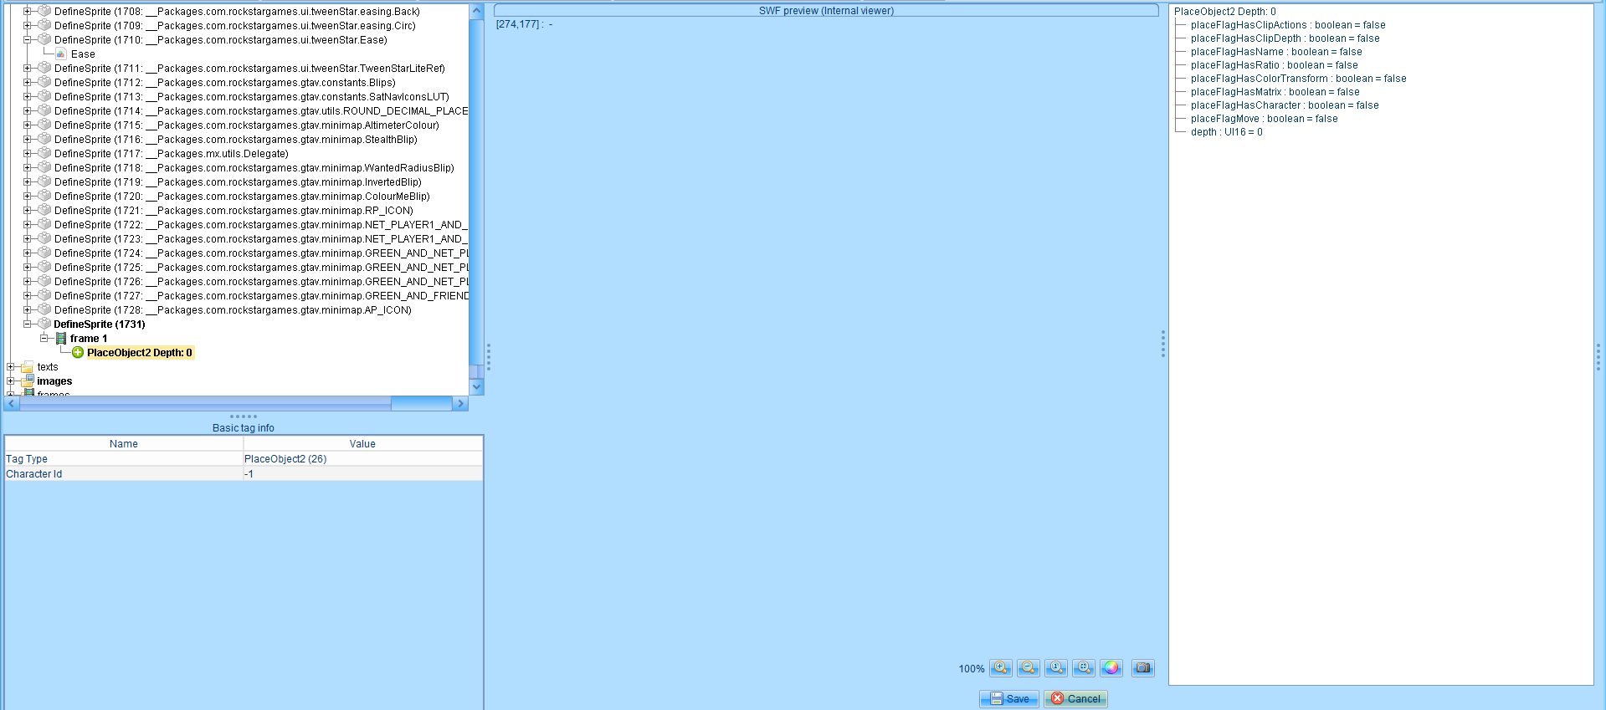Select placeFlagHasRatio boolean entry
This screenshot has width=1606, height=710.
1274,65
